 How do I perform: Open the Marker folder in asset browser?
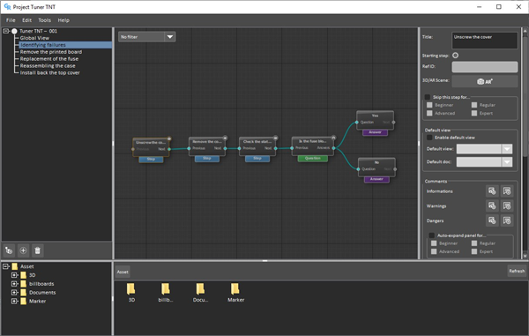pyautogui.click(x=235, y=293)
